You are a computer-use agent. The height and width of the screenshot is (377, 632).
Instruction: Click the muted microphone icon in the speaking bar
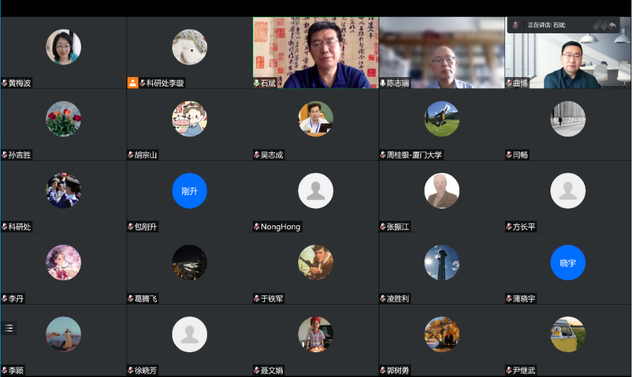point(516,25)
